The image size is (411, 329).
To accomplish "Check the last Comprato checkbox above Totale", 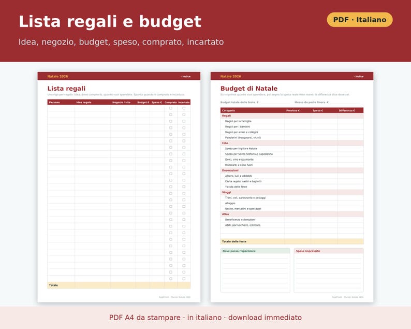I will tap(171, 279).
